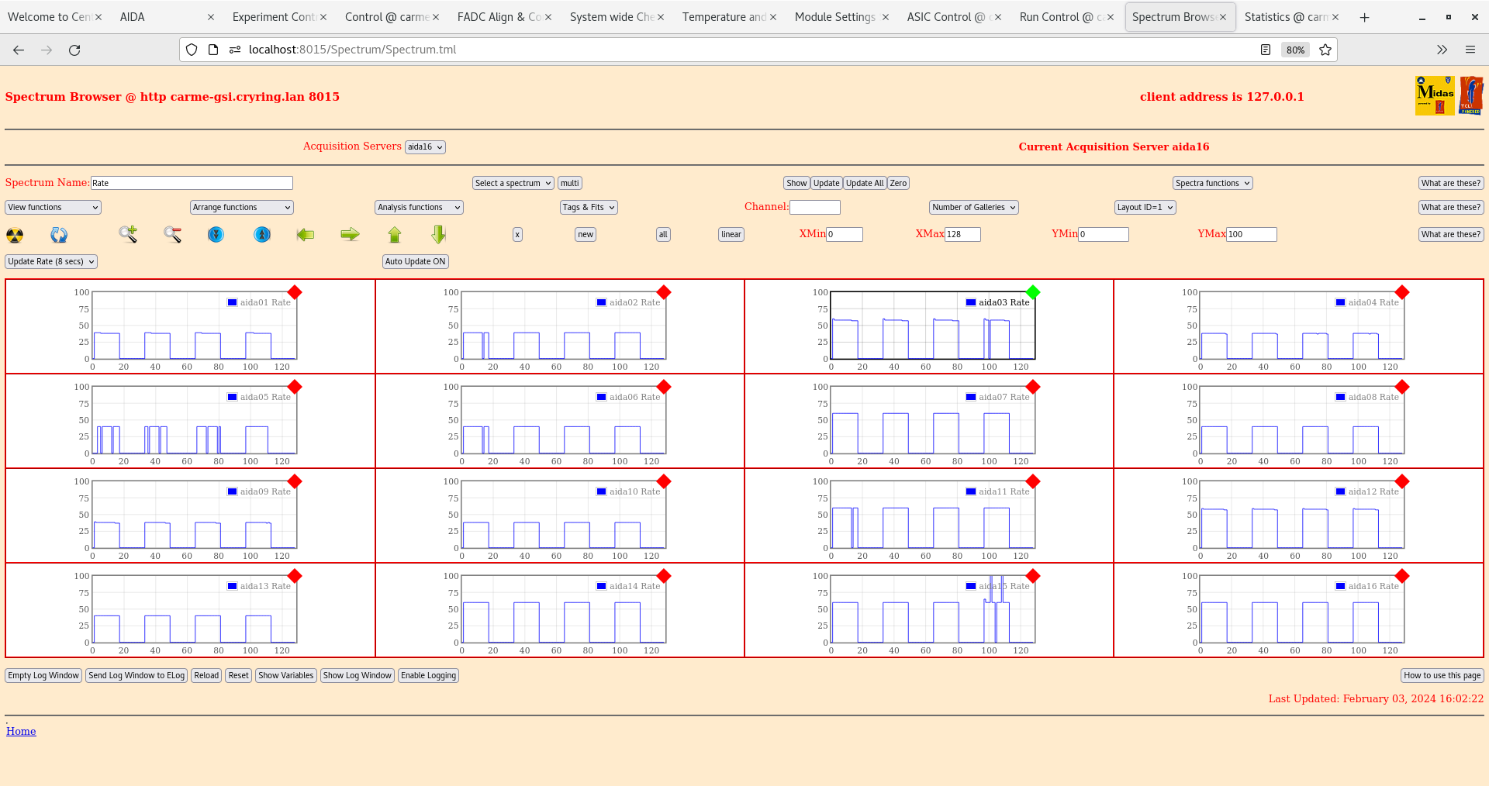The image size is (1489, 786).
Task: Open the Number of Galleries dropdown
Action: pyautogui.click(x=973, y=208)
